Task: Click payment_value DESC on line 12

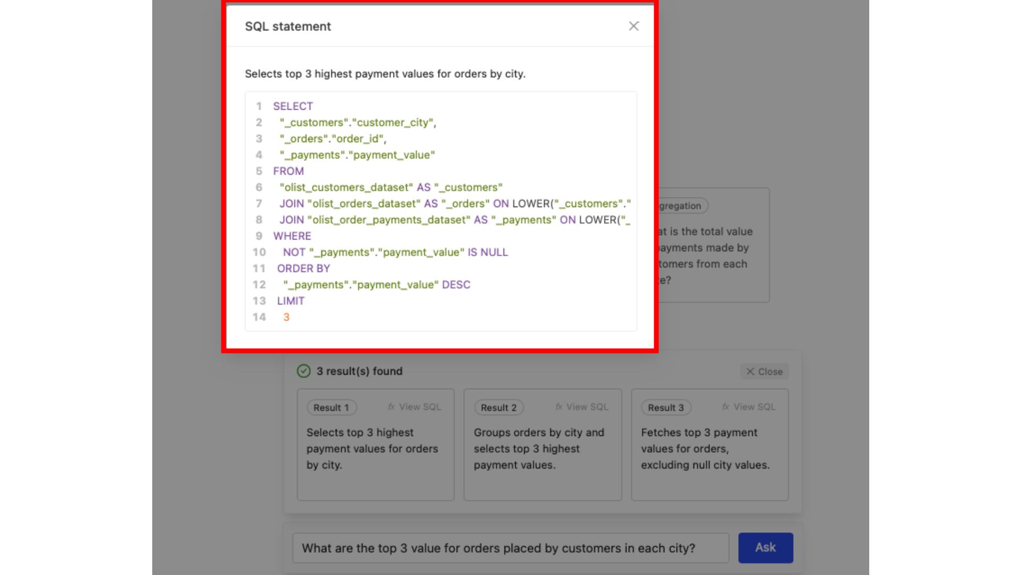Action: point(376,285)
